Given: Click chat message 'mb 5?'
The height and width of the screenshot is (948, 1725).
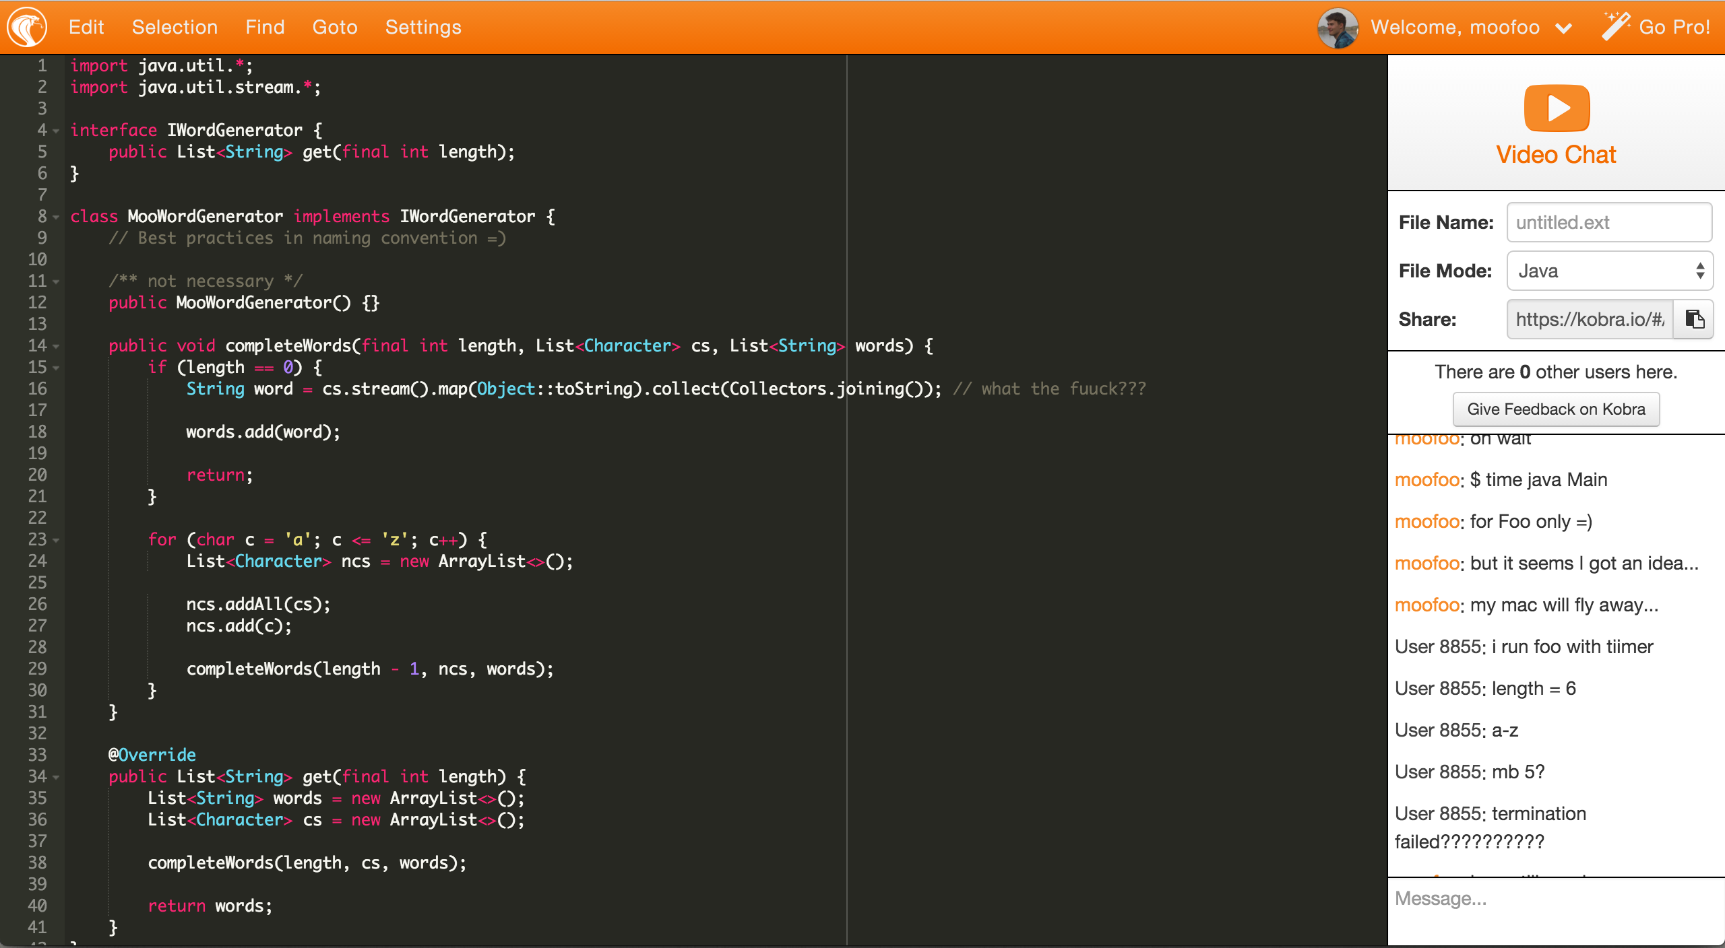Looking at the screenshot, I should (1518, 772).
